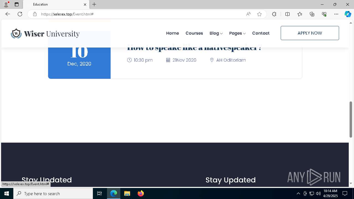Viewport: 354px width, 199px height.
Task: Open Microsoft Edge from the taskbar
Action: 114,193
